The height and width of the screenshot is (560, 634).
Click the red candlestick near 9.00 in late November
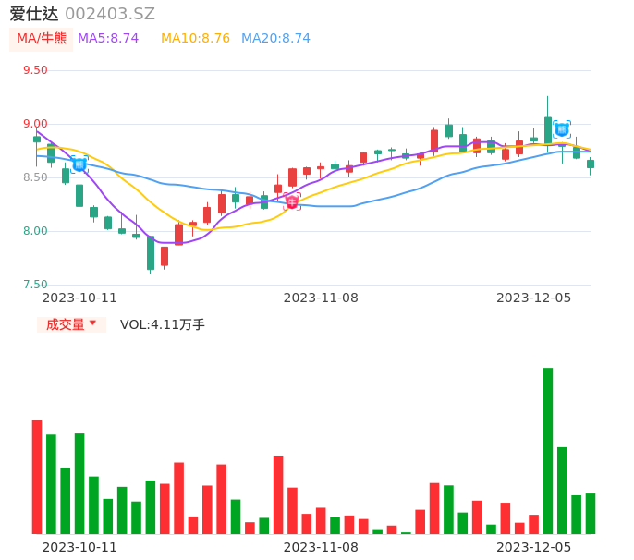(x=434, y=140)
